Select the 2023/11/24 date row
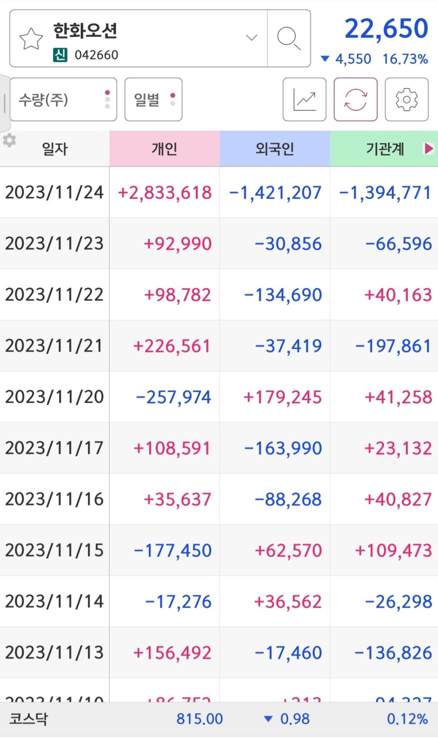This screenshot has height=738, width=438. [x=219, y=192]
